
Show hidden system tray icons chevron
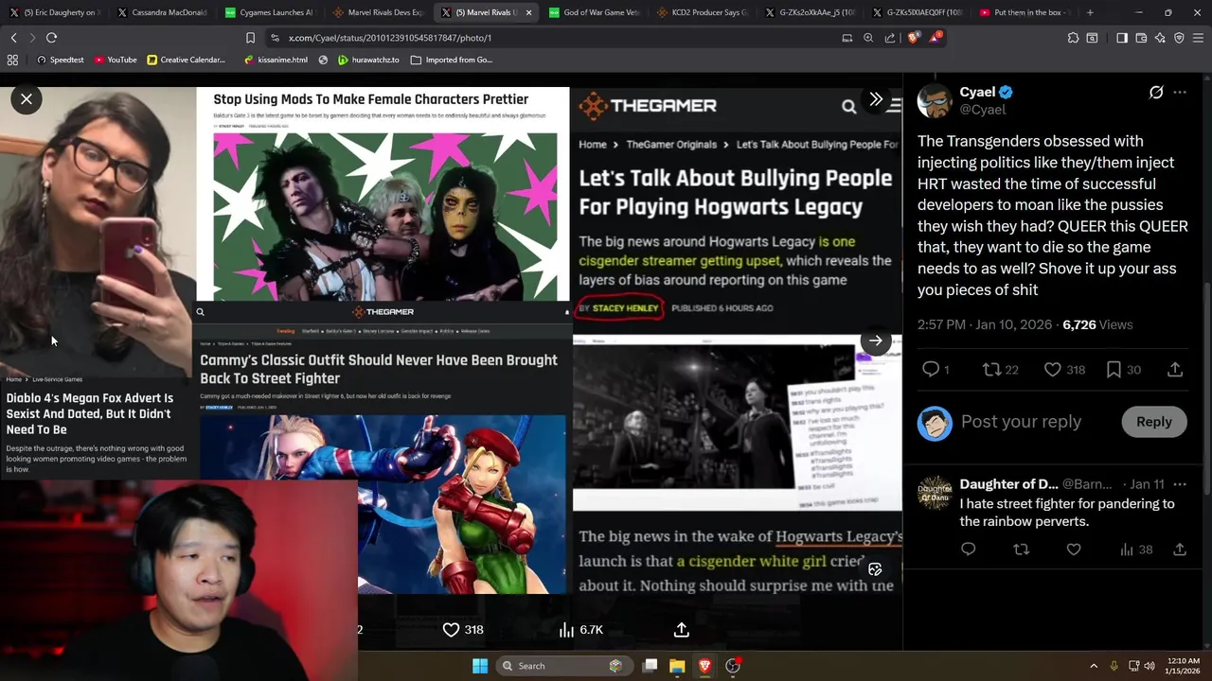pyautogui.click(x=1093, y=666)
